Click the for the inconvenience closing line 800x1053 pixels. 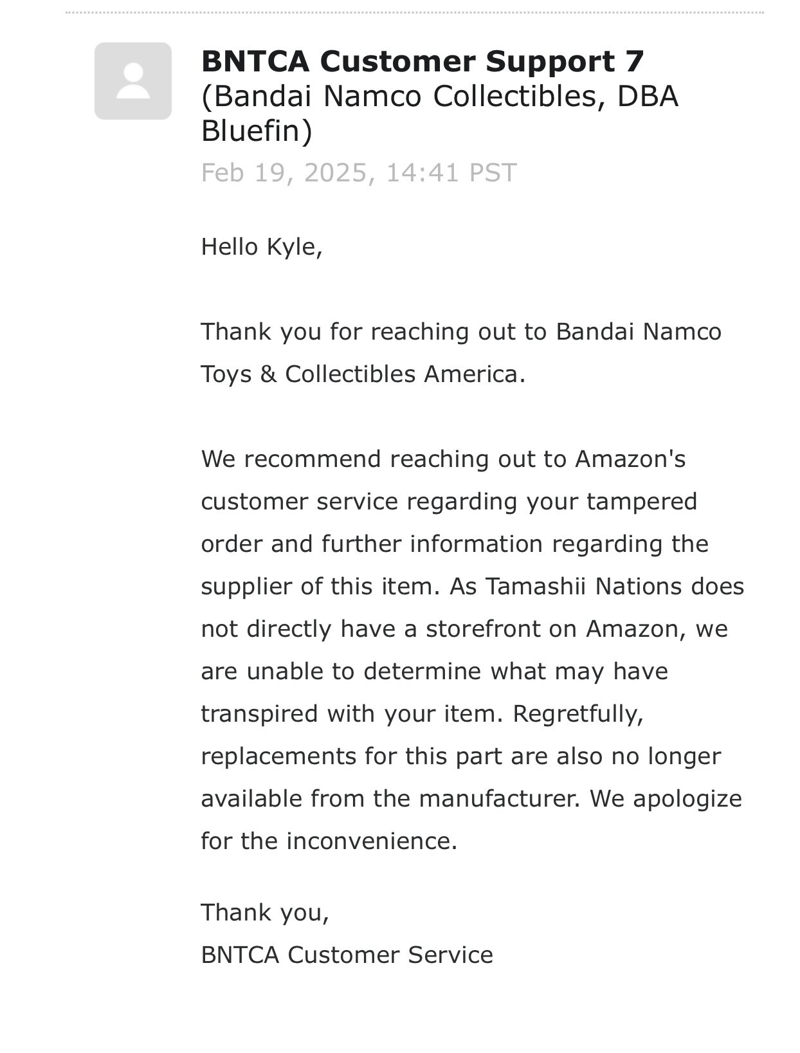click(329, 841)
